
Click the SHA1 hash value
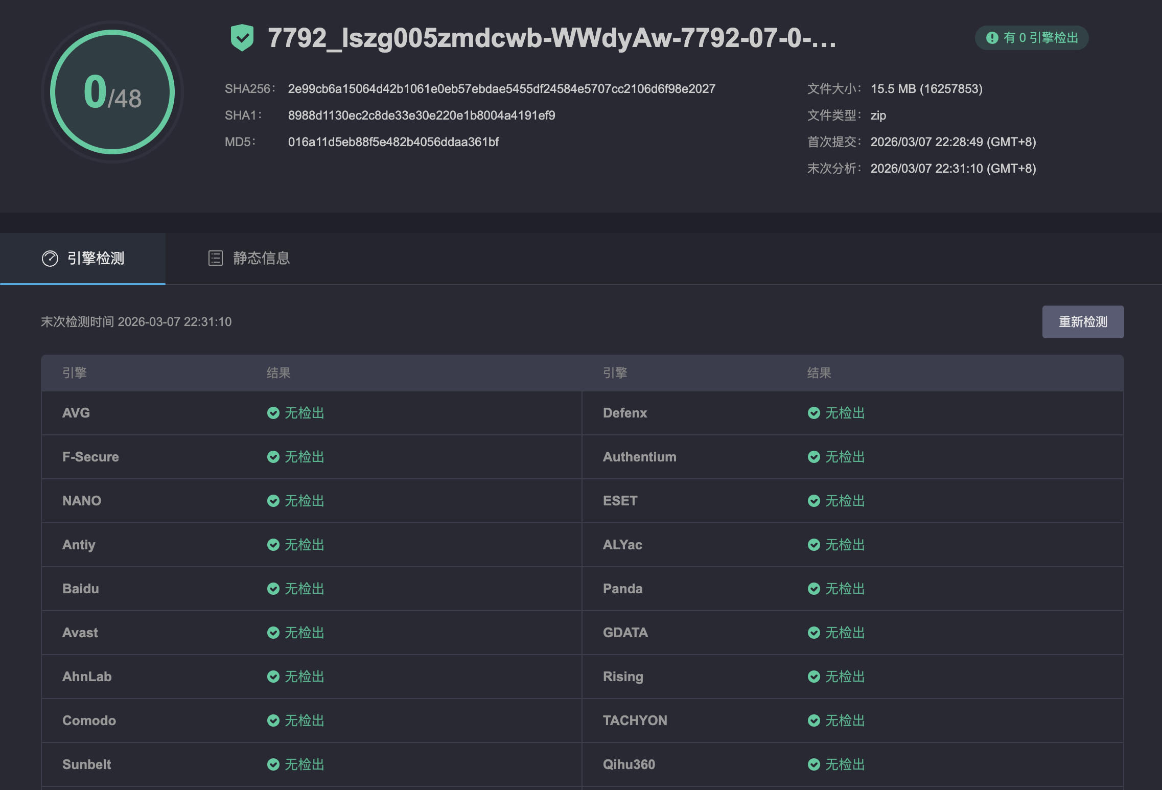pos(421,115)
